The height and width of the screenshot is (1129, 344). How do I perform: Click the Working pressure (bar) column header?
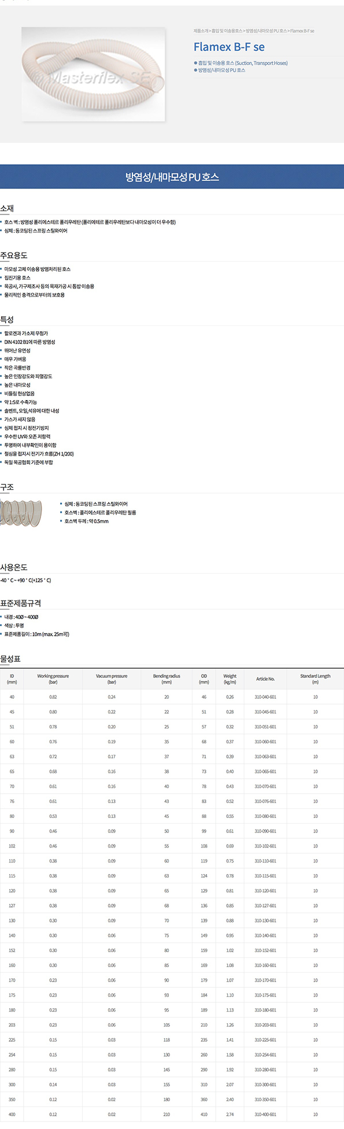click(53, 679)
